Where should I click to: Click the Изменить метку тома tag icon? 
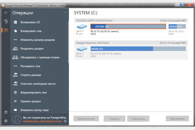[15, 110]
